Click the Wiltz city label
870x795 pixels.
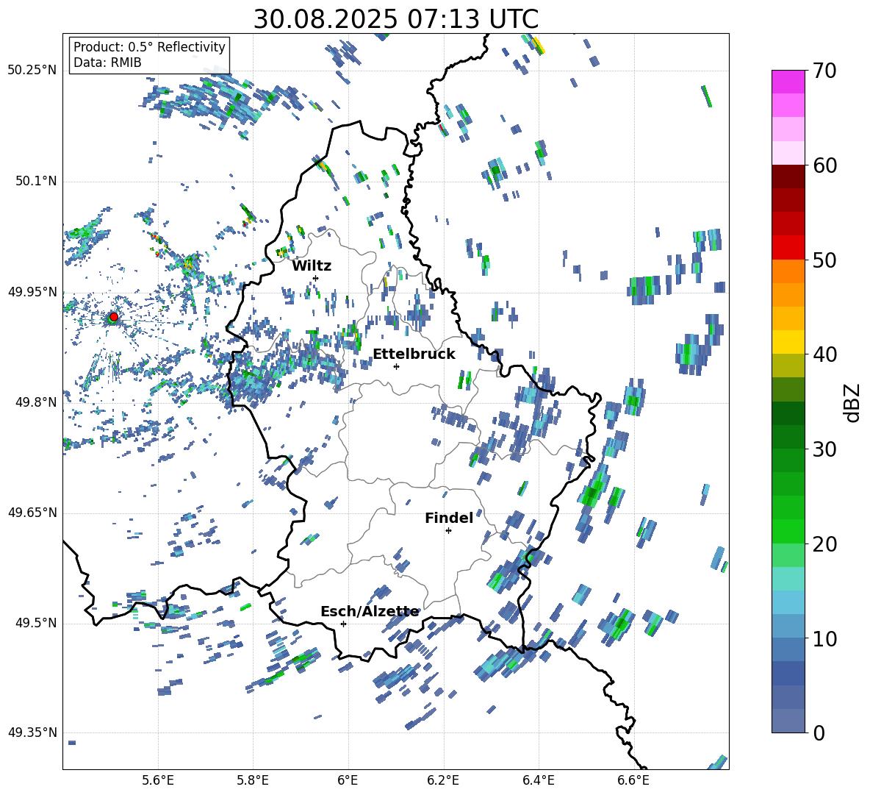point(312,266)
